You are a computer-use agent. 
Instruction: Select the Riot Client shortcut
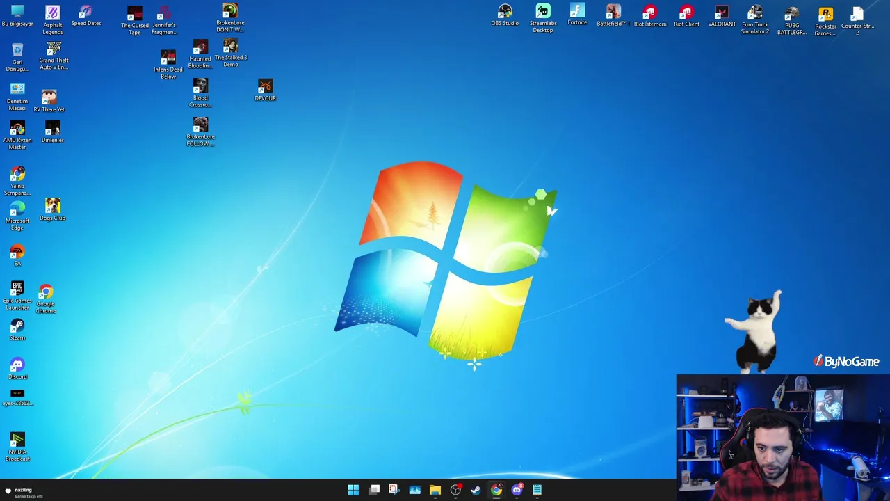(x=686, y=17)
